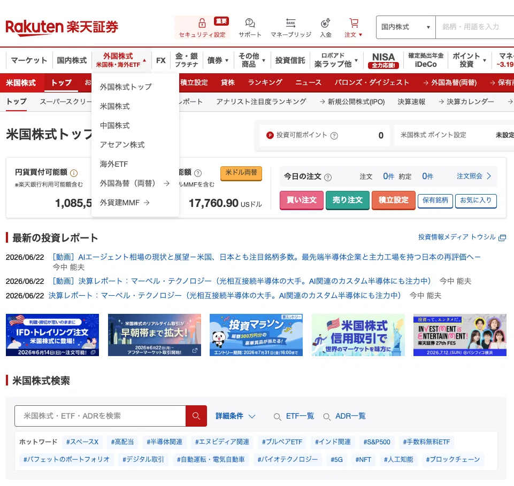Select 中国株式 in the dropdown menu
Viewport: 514px width, 486px height.
(x=115, y=126)
